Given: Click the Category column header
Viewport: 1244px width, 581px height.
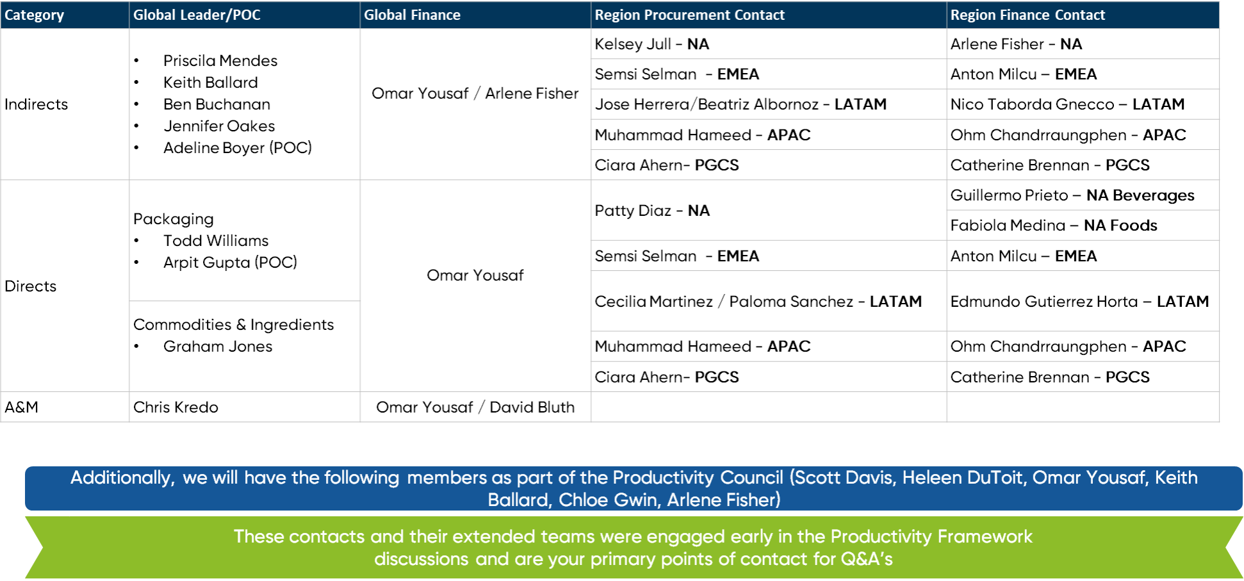Looking at the screenshot, I should [35, 15].
